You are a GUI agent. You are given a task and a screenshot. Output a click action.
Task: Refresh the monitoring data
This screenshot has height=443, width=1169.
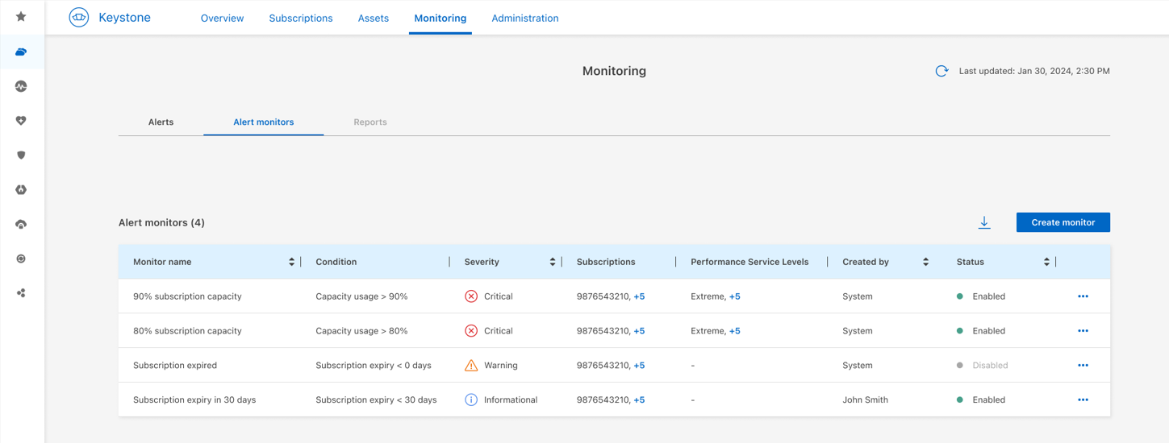(941, 71)
